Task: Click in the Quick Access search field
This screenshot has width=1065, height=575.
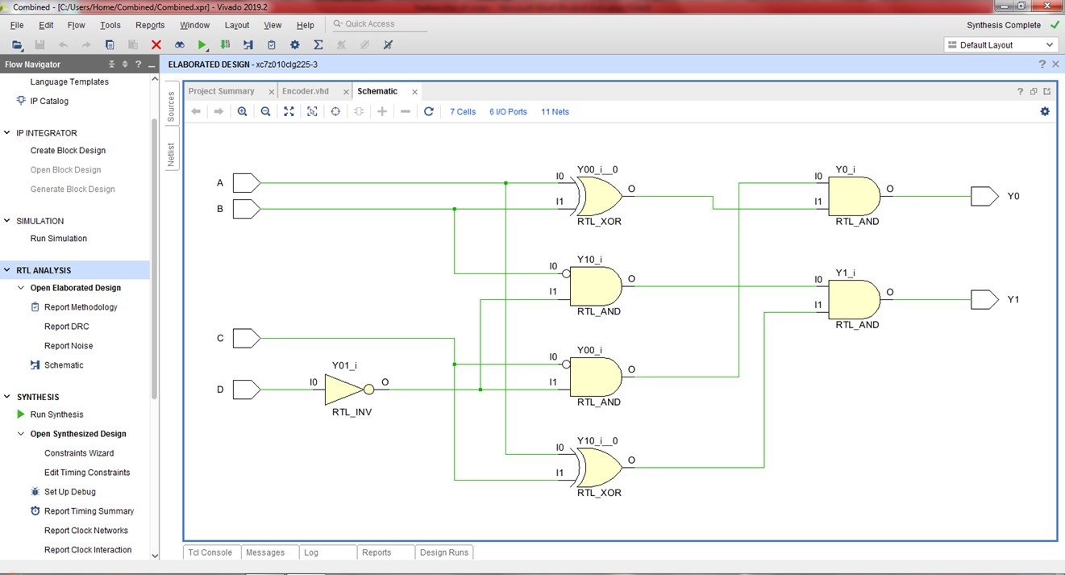Action: (379, 24)
